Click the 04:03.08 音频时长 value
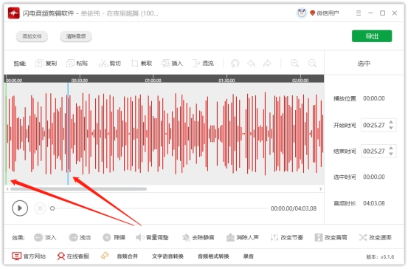Image resolution: width=408 pixels, height=269 pixels. [374, 203]
